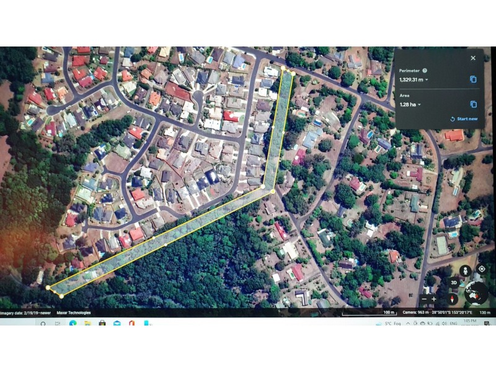Open the Perimeter help question icon

425,71
